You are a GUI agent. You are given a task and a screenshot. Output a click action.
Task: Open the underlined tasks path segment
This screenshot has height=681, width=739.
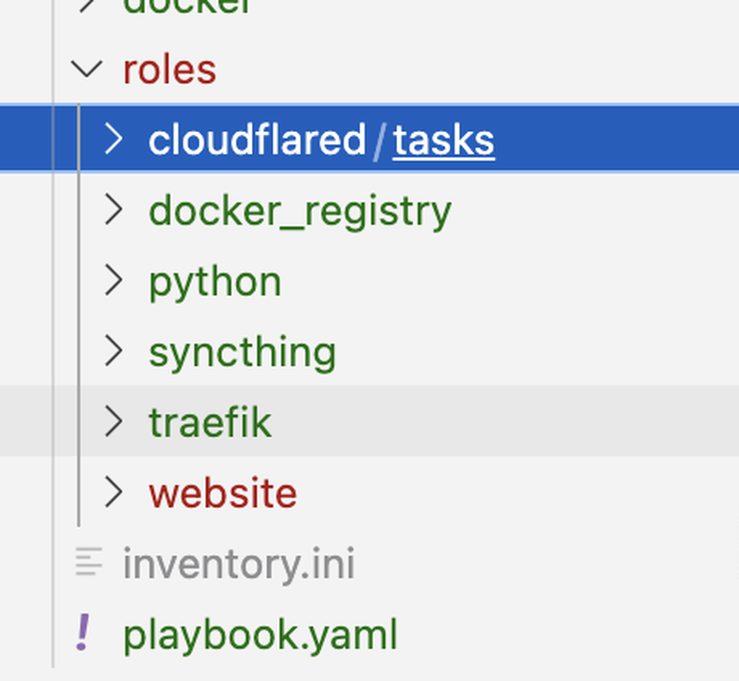[443, 140]
